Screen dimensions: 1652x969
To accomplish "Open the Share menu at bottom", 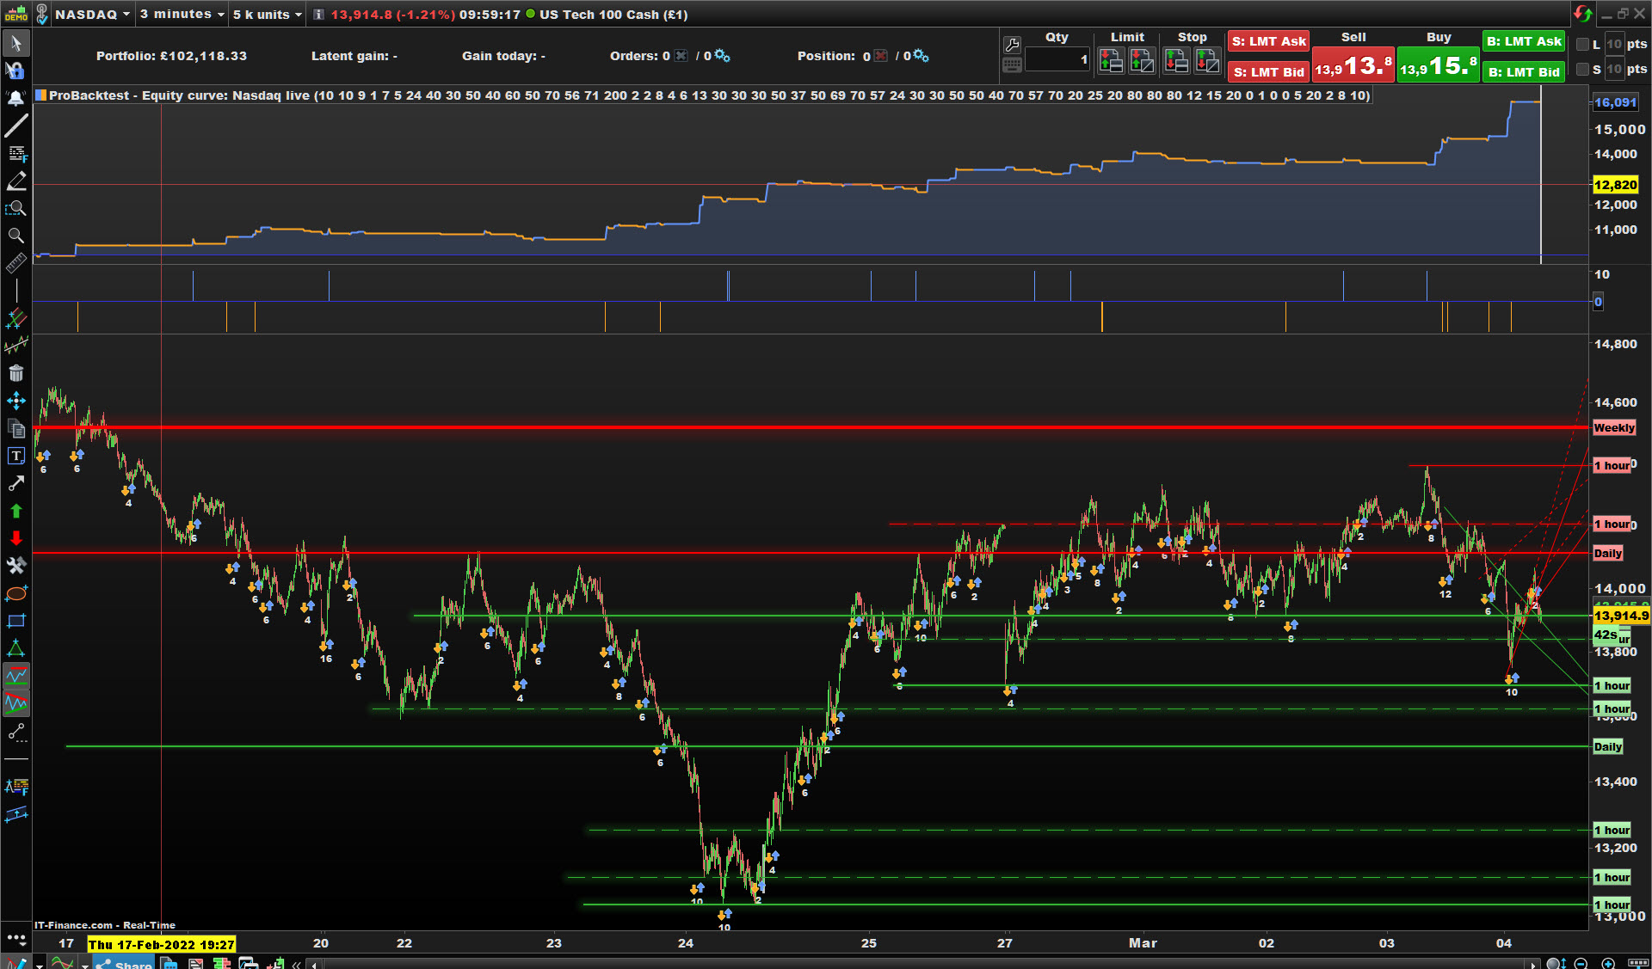I will coord(125,964).
